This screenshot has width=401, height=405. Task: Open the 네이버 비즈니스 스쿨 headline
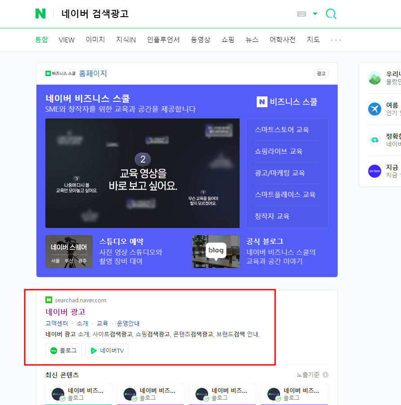click(x=88, y=98)
